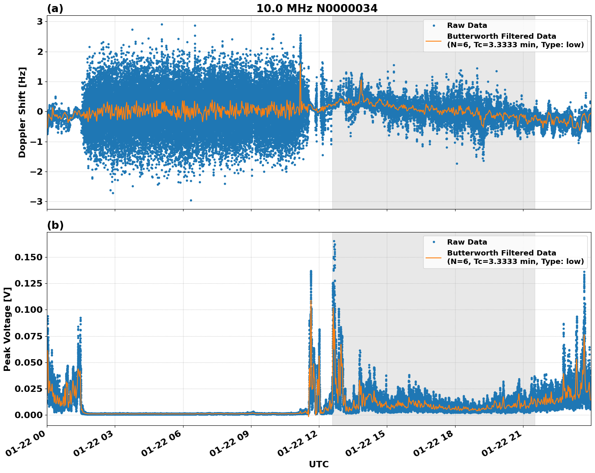The image size is (595, 473).
Task: Click the panel label (b)
Action: coord(55,225)
